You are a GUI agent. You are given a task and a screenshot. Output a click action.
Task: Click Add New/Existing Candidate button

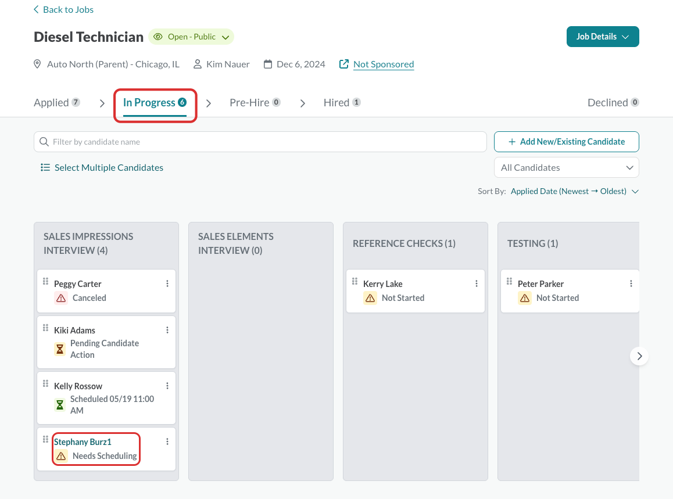coord(566,142)
